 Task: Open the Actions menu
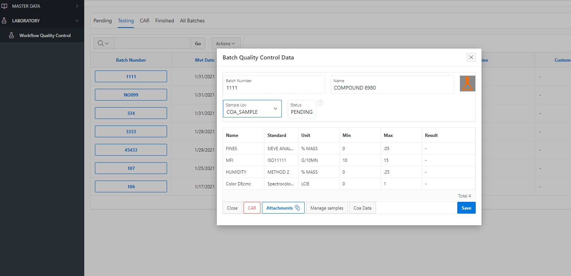[226, 43]
